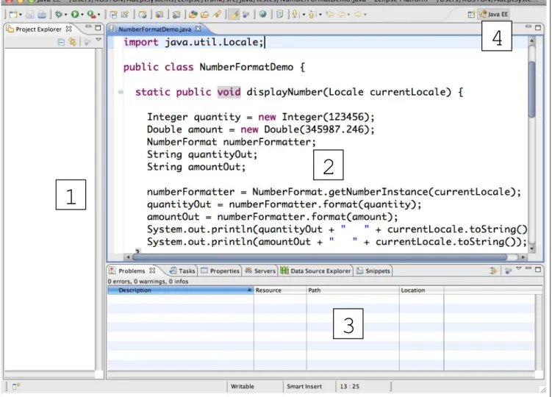The width and height of the screenshot is (552, 397).
Task: Click the Previous Annotation up arrow icon
Action: [312, 15]
